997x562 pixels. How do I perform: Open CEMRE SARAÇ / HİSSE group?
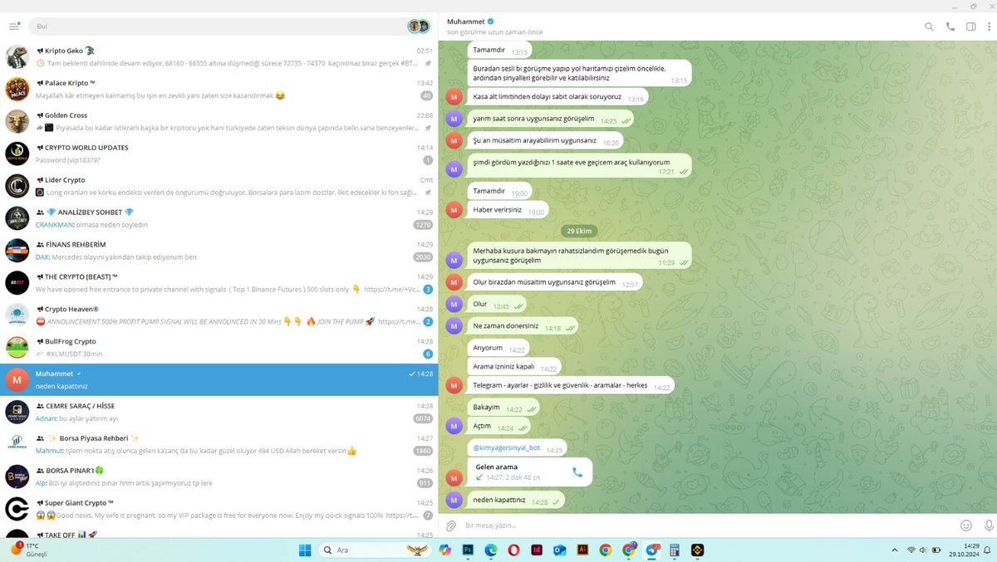click(x=219, y=413)
